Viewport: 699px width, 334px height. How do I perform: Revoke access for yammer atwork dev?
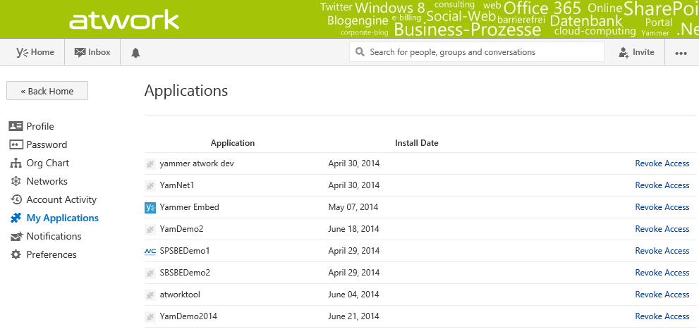[662, 163]
